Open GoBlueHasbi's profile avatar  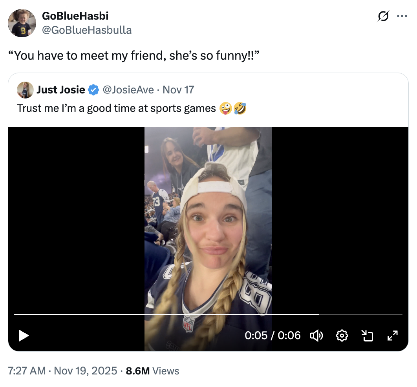22,23
